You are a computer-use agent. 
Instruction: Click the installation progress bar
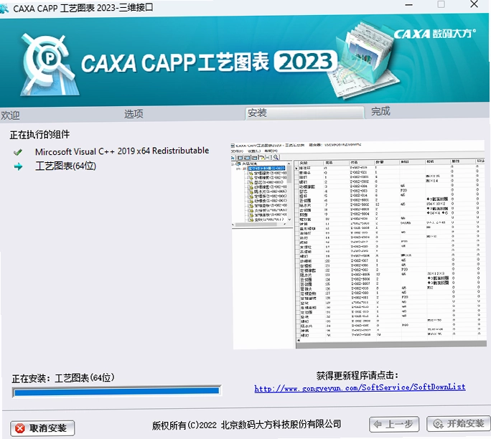(116, 391)
